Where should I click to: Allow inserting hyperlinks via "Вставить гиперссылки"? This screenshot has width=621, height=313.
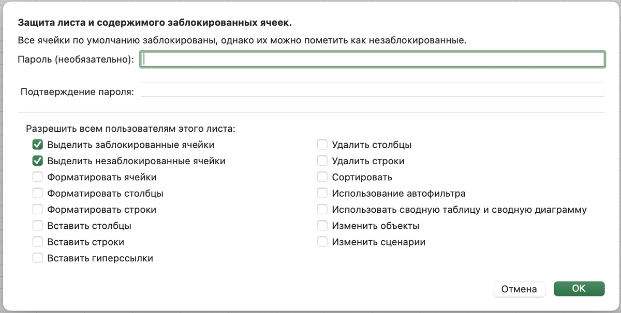37,258
